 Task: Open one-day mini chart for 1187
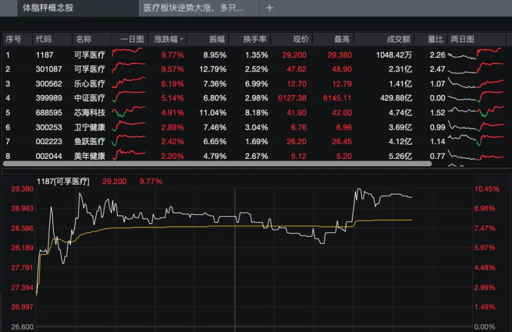128,52
